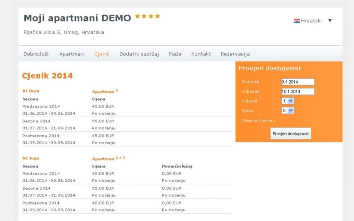Open the Dobrodošli menu item
The width and height of the screenshot is (354, 221).
(x=37, y=54)
